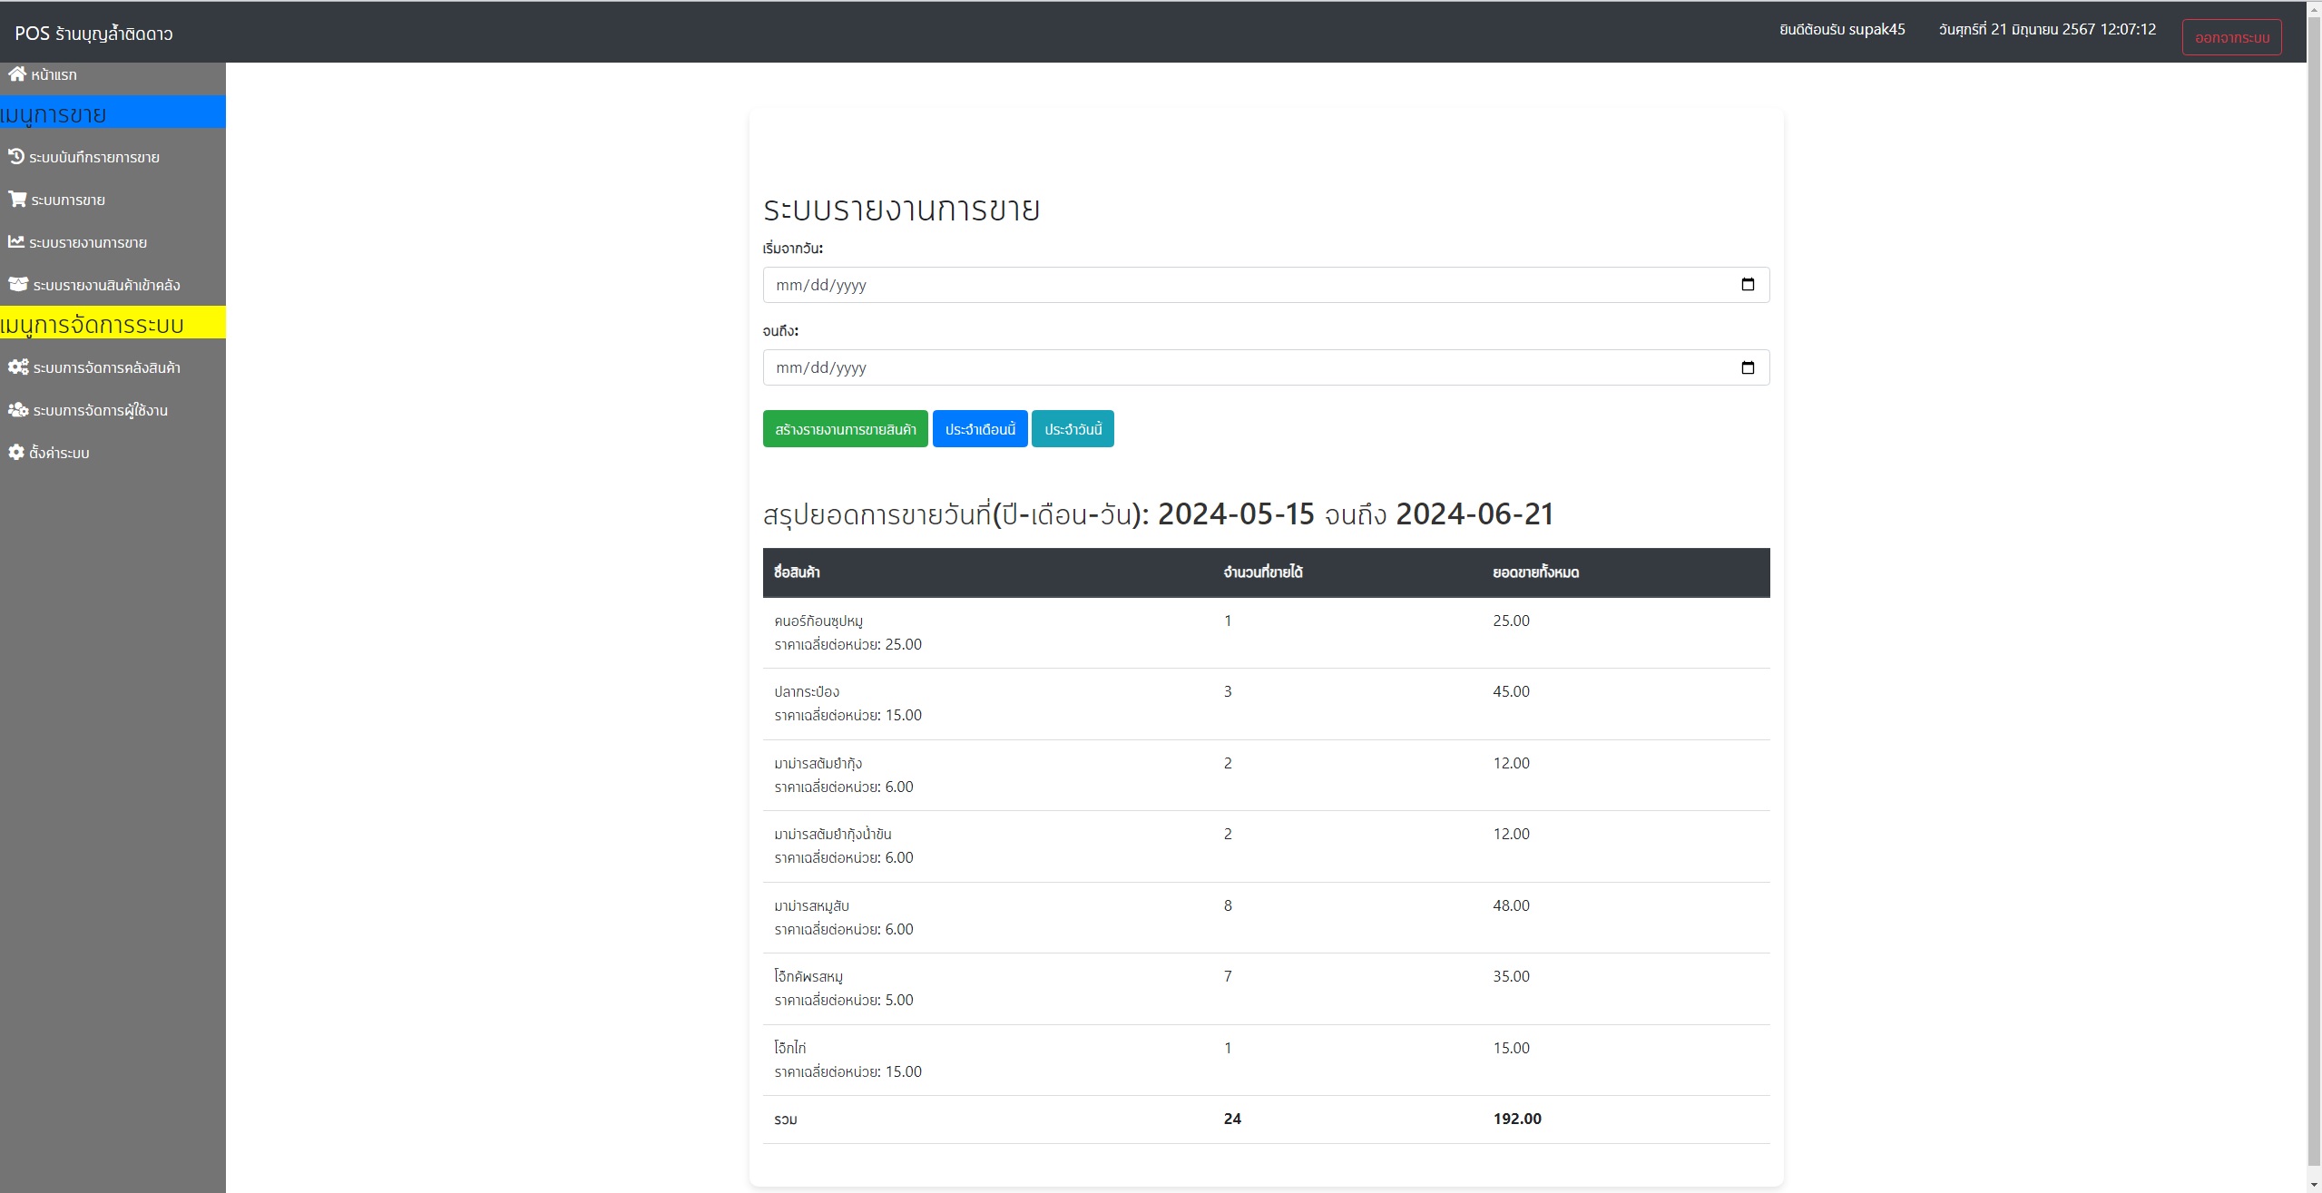The image size is (2322, 1193).
Task: Click the system settings gear icon
Action: pyautogui.click(x=16, y=453)
